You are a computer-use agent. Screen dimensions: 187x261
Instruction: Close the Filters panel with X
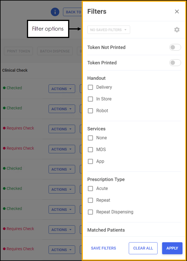177,12
